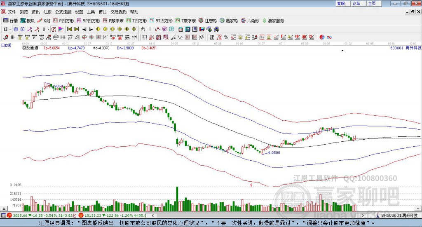
Task: Click the Tp=5.0654 indicator value
Action: [x=52, y=48]
